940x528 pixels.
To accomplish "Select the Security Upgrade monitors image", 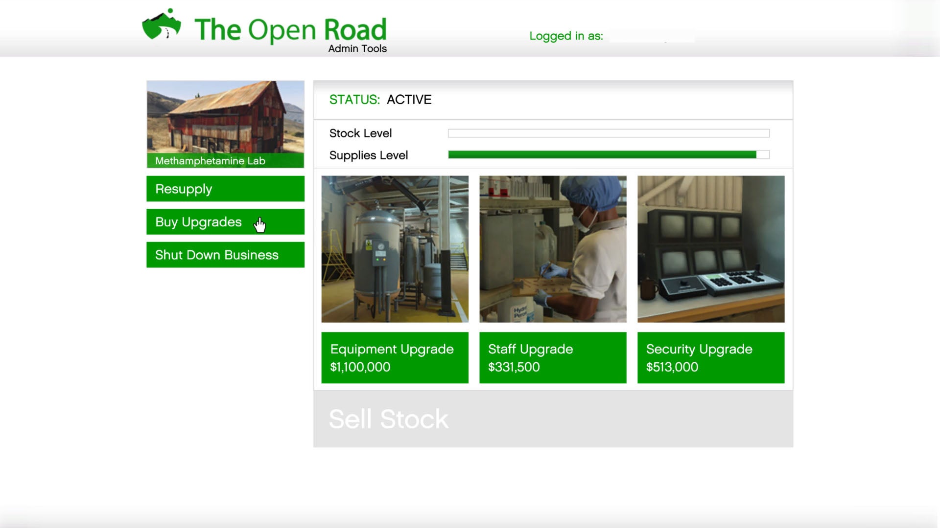I will tap(710, 248).
